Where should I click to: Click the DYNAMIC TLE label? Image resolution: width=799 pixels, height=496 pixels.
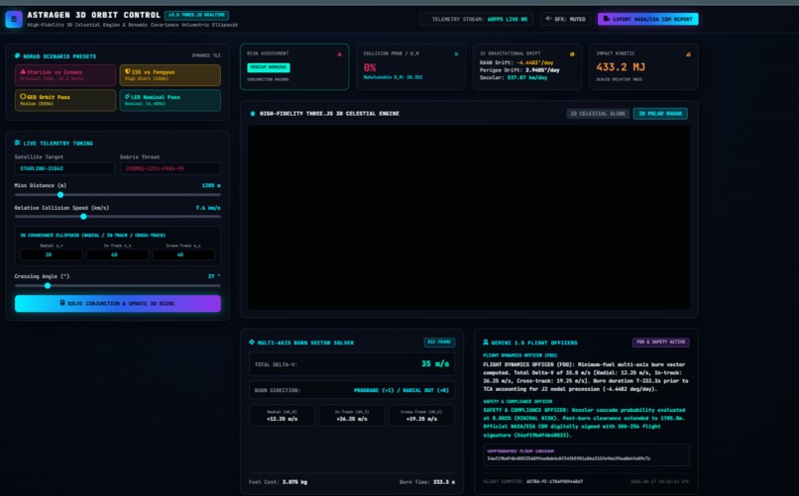click(206, 55)
